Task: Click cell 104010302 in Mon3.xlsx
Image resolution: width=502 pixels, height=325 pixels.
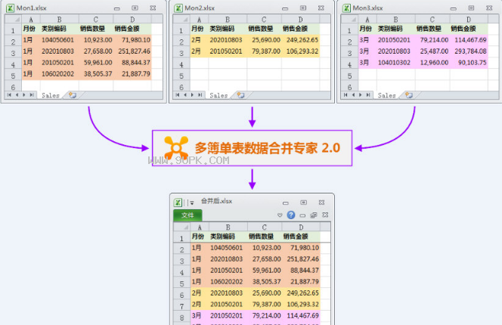Action: (394, 63)
